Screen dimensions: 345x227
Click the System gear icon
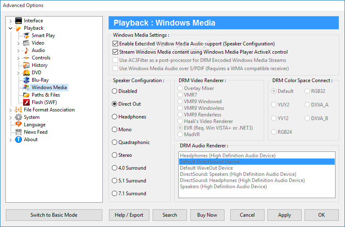pyautogui.click(x=19, y=117)
